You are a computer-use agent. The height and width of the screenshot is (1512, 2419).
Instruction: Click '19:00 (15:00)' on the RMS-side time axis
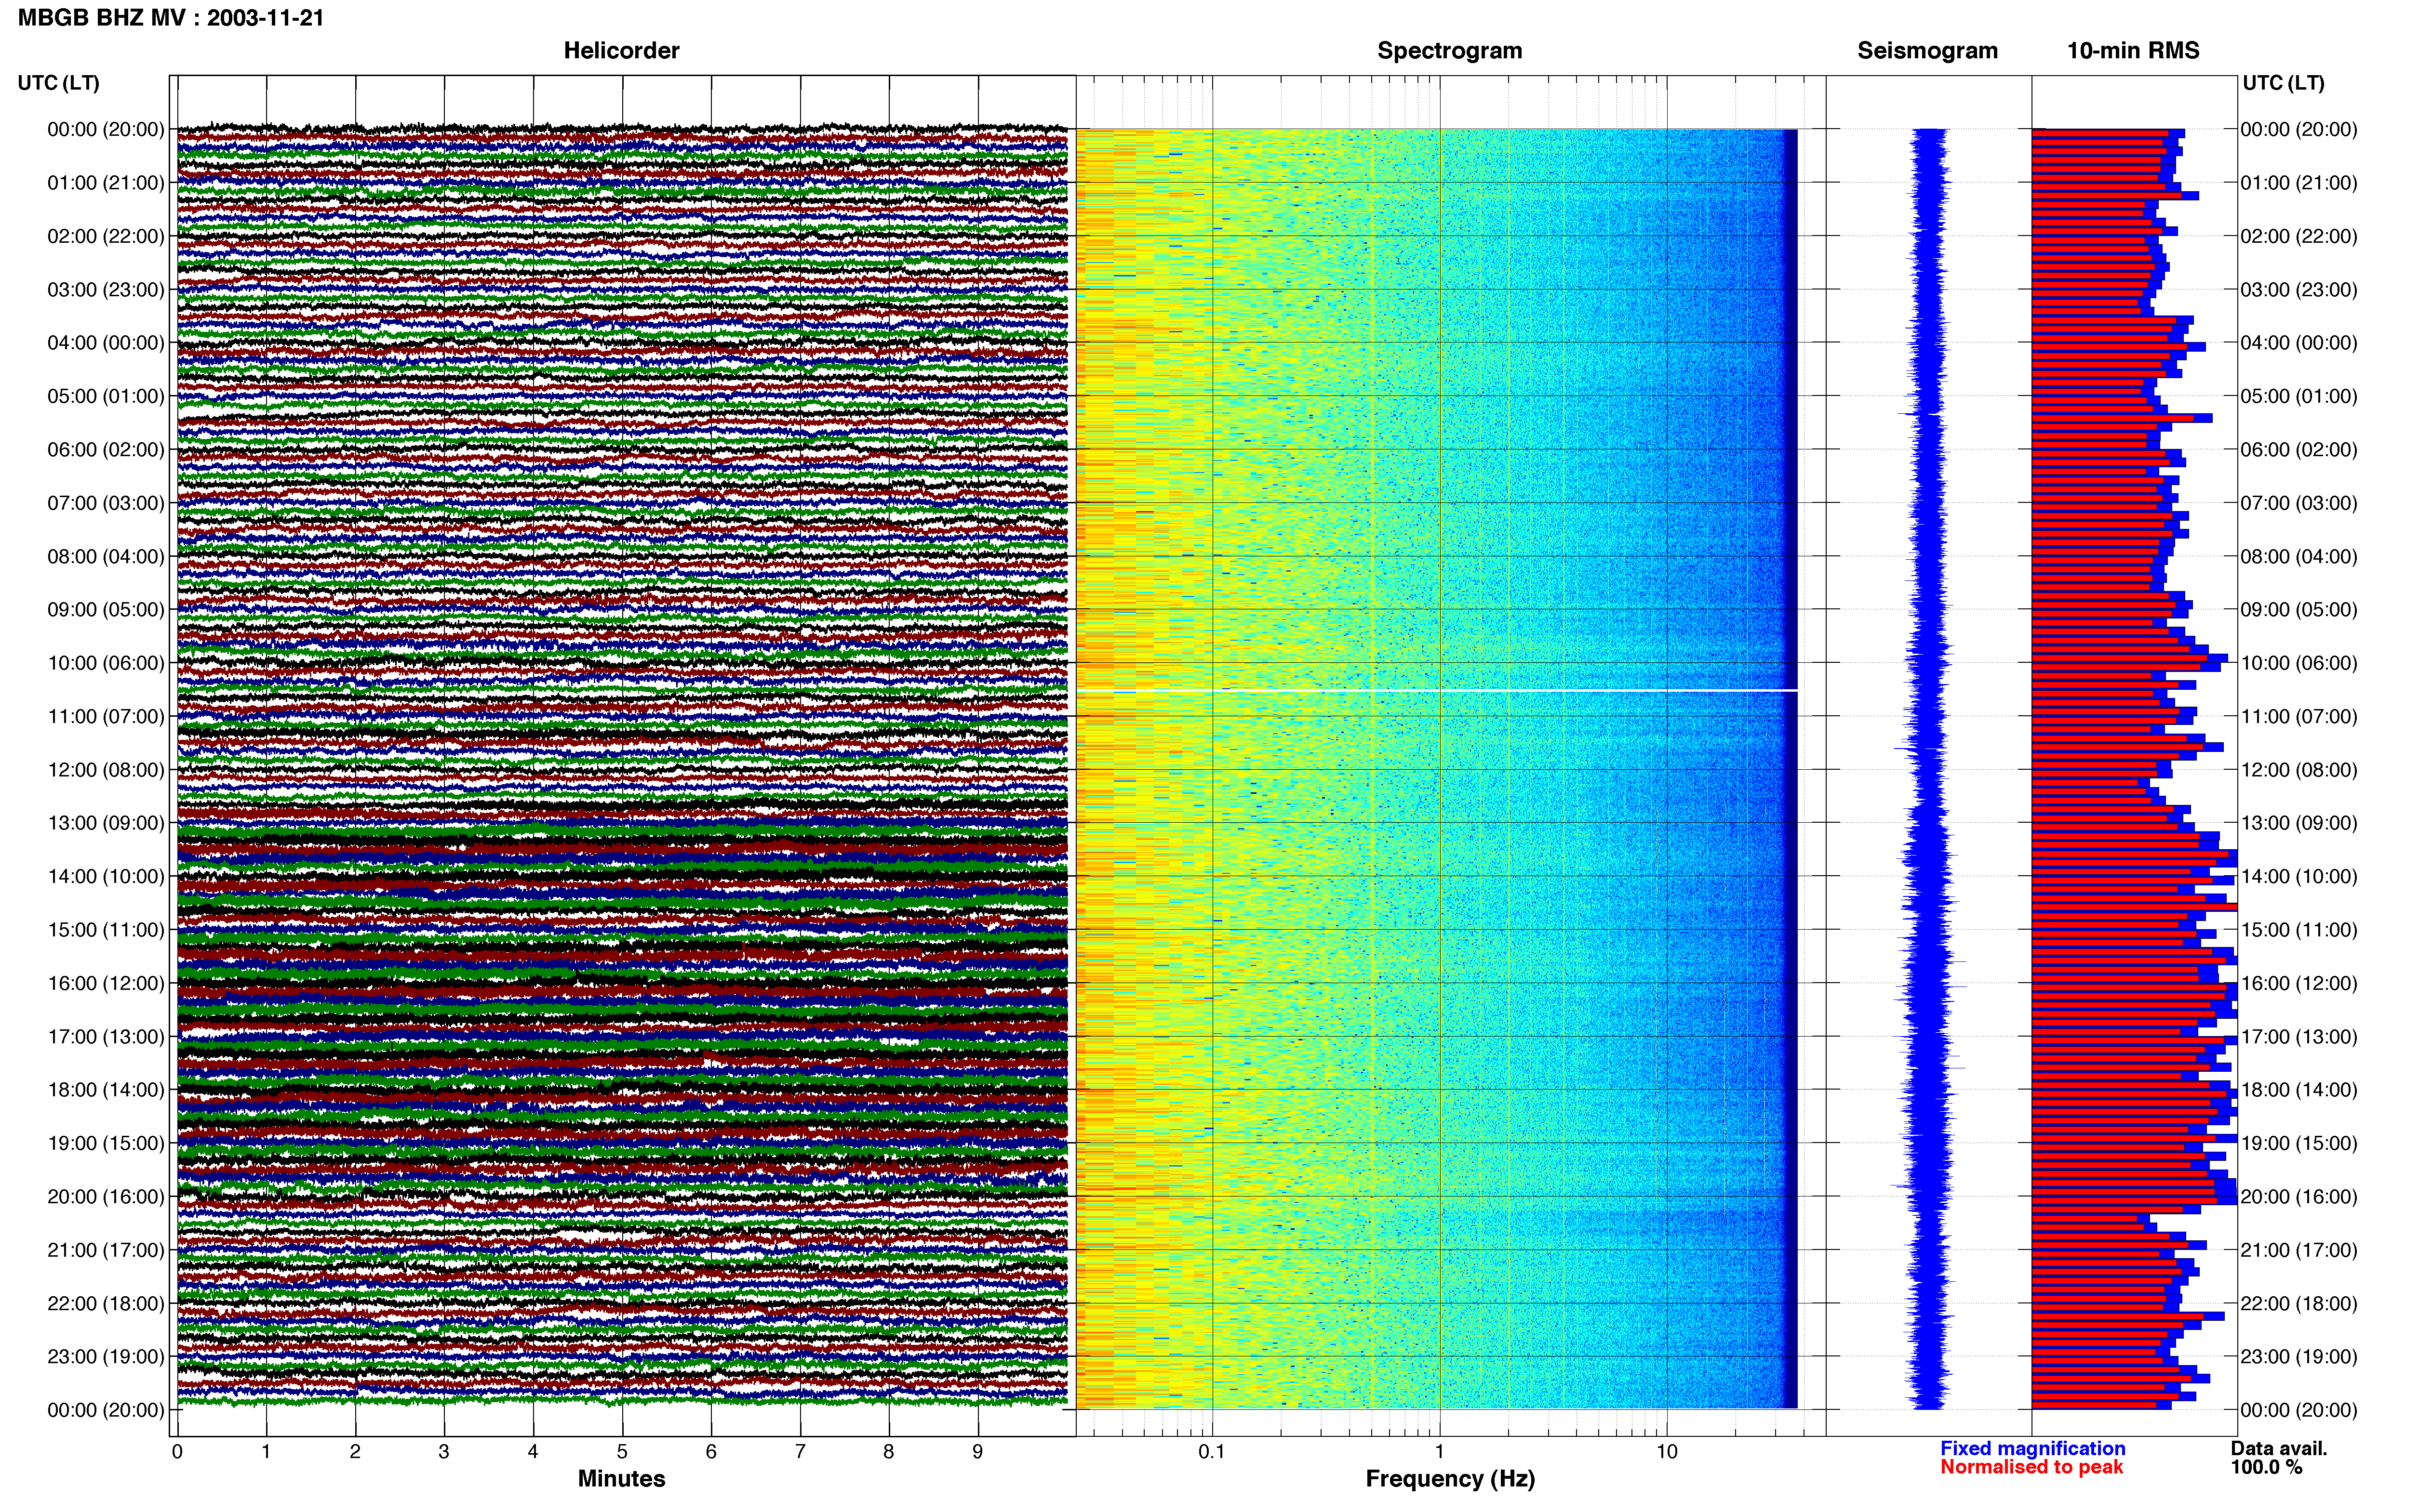pyautogui.click(x=2299, y=1143)
